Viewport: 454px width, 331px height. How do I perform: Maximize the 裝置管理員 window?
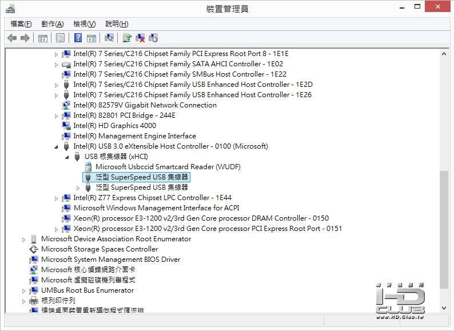(417, 6)
